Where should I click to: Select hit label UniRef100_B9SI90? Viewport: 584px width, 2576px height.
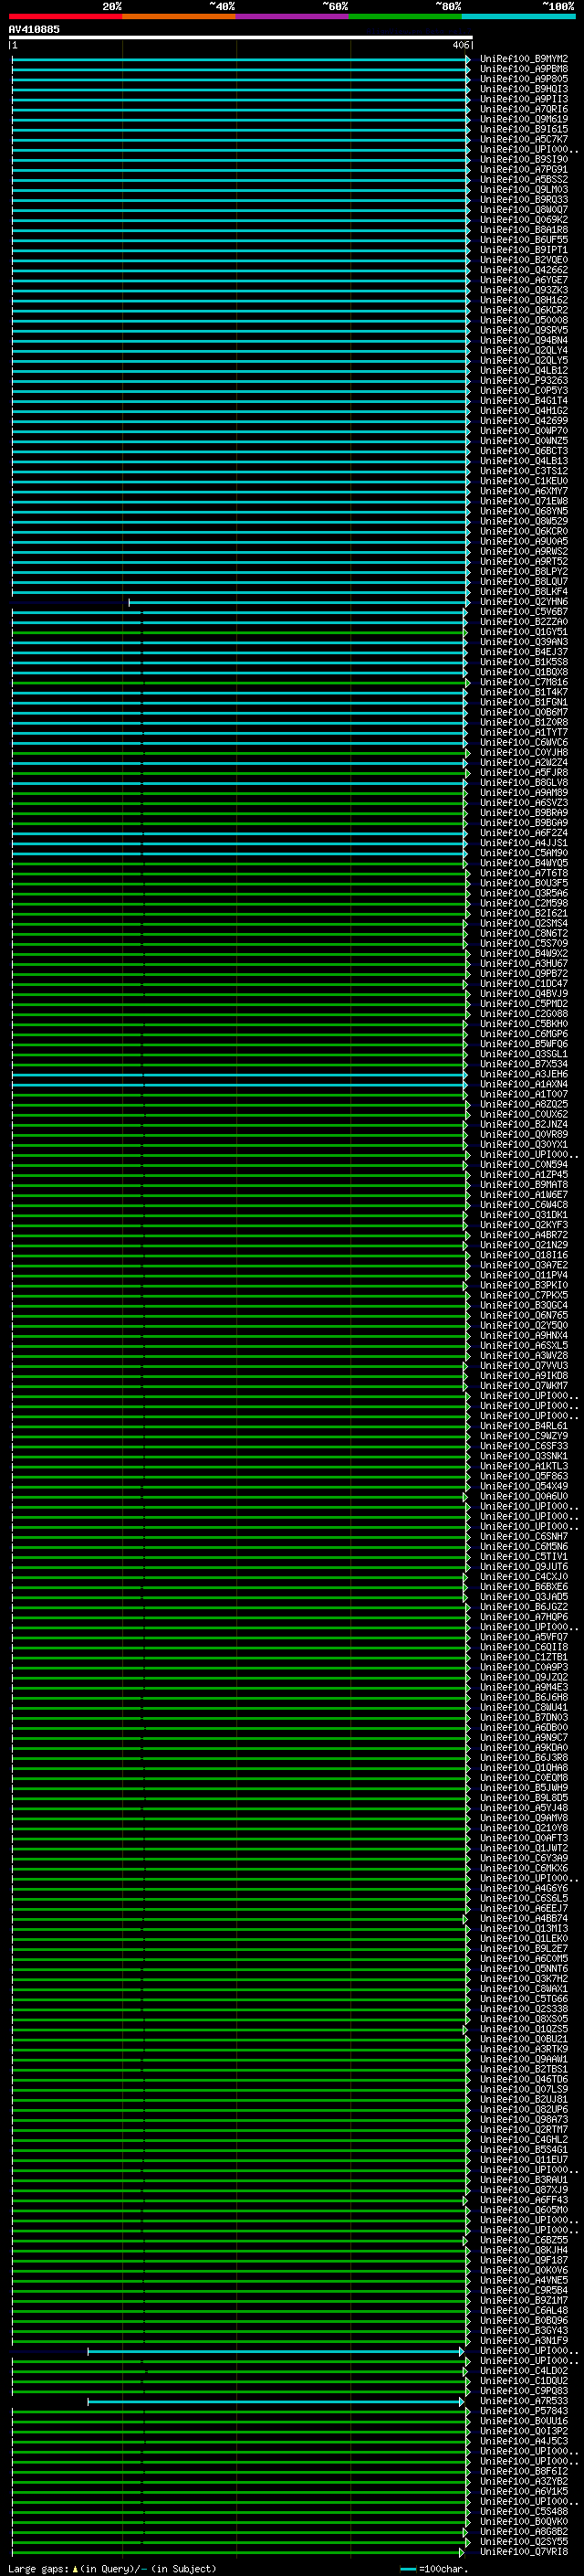point(524,159)
